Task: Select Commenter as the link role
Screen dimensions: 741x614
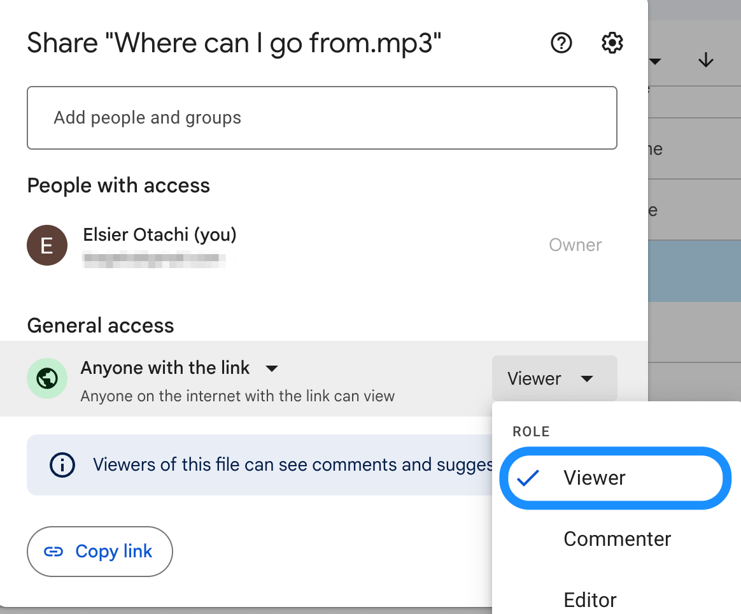Action: pyautogui.click(x=617, y=538)
